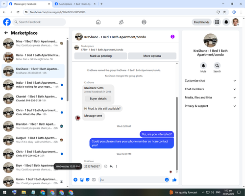Open Chris 'What's the offer' conversation
Image resolution: width=245 pixels, height=196 pixels.
coord(33,112)
